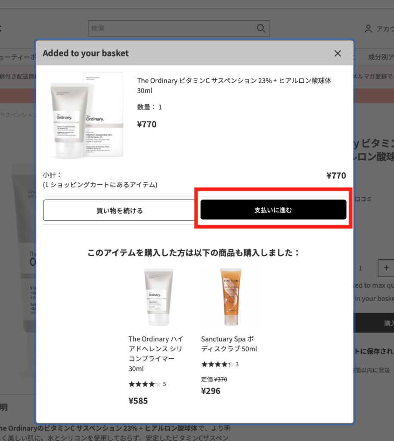Click the 支払いに進む checkout button
Image resolution: width=394 pixels, height=441 pixels.
click(x=273, y=210)
